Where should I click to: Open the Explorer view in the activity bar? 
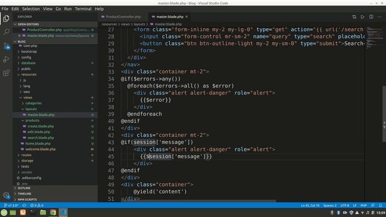6,19
